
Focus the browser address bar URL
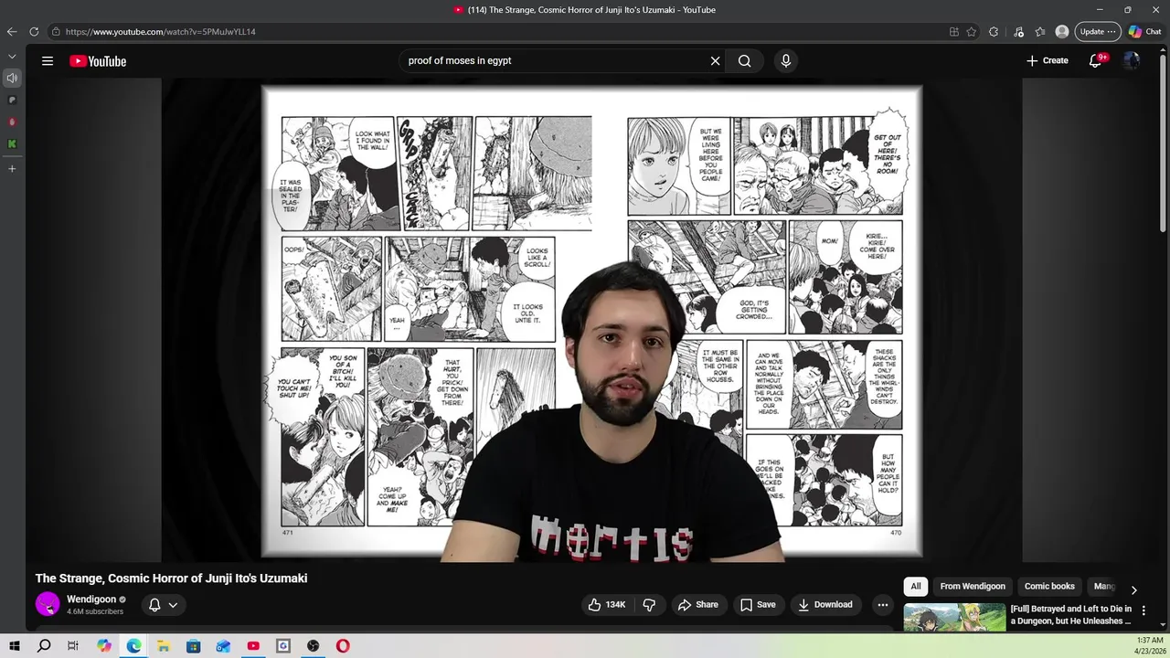[161, 32]
